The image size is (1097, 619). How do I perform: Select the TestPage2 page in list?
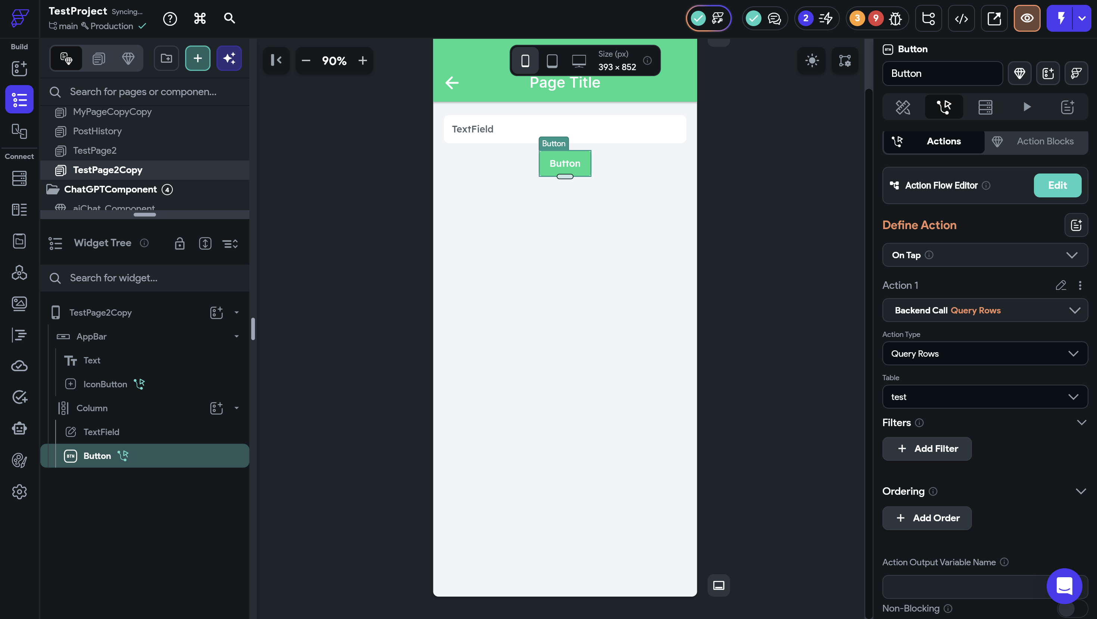pyautogui.click(x=94, y=150)
